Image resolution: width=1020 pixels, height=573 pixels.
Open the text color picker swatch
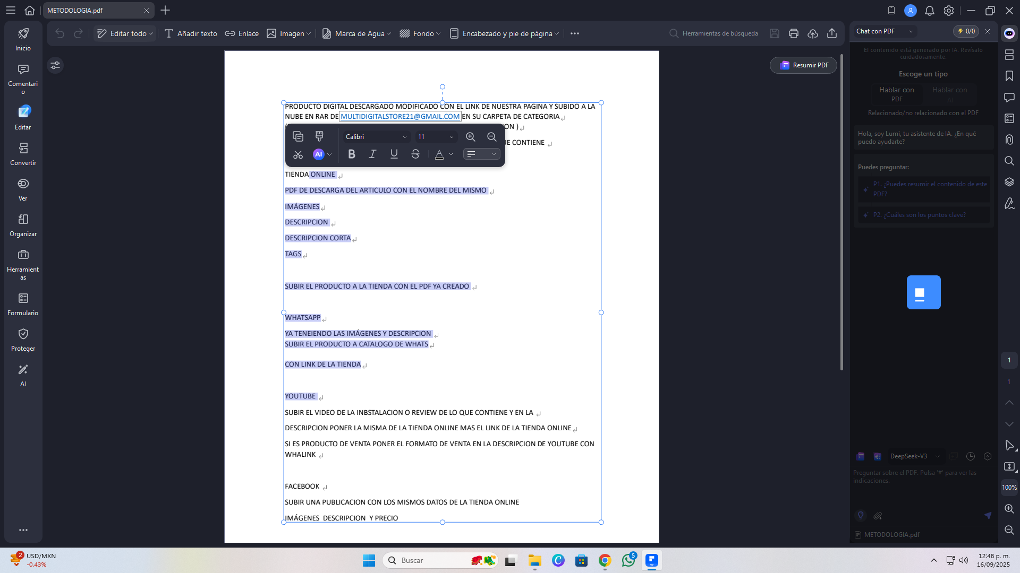[x=439, y=154]
